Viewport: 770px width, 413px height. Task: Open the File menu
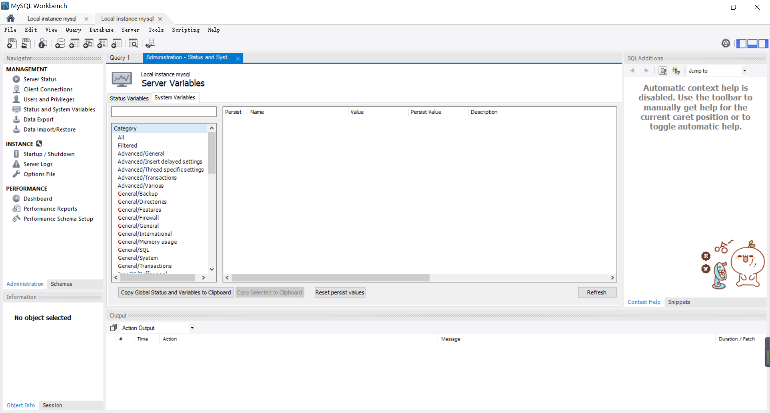(x=10, y=30)
